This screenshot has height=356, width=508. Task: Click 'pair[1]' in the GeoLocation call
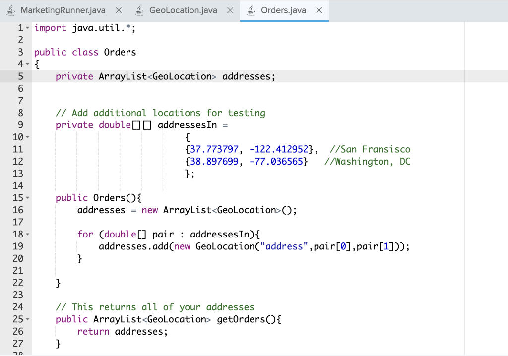point(376,246)
